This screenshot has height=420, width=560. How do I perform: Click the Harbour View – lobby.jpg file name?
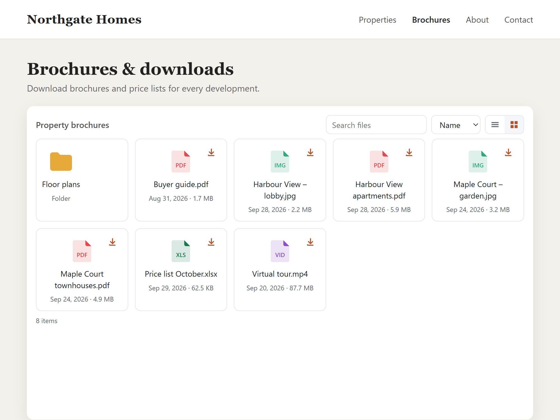[280, 190]
